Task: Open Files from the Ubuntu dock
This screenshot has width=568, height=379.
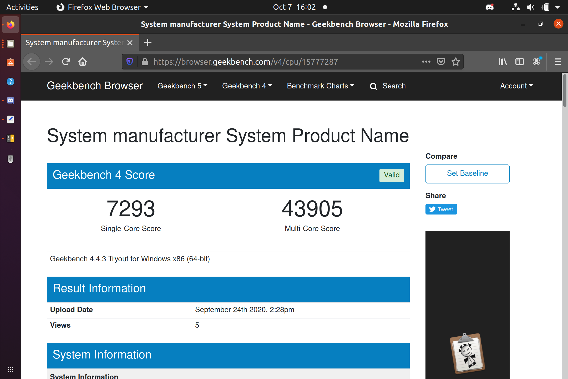Action: coord(11,44)
